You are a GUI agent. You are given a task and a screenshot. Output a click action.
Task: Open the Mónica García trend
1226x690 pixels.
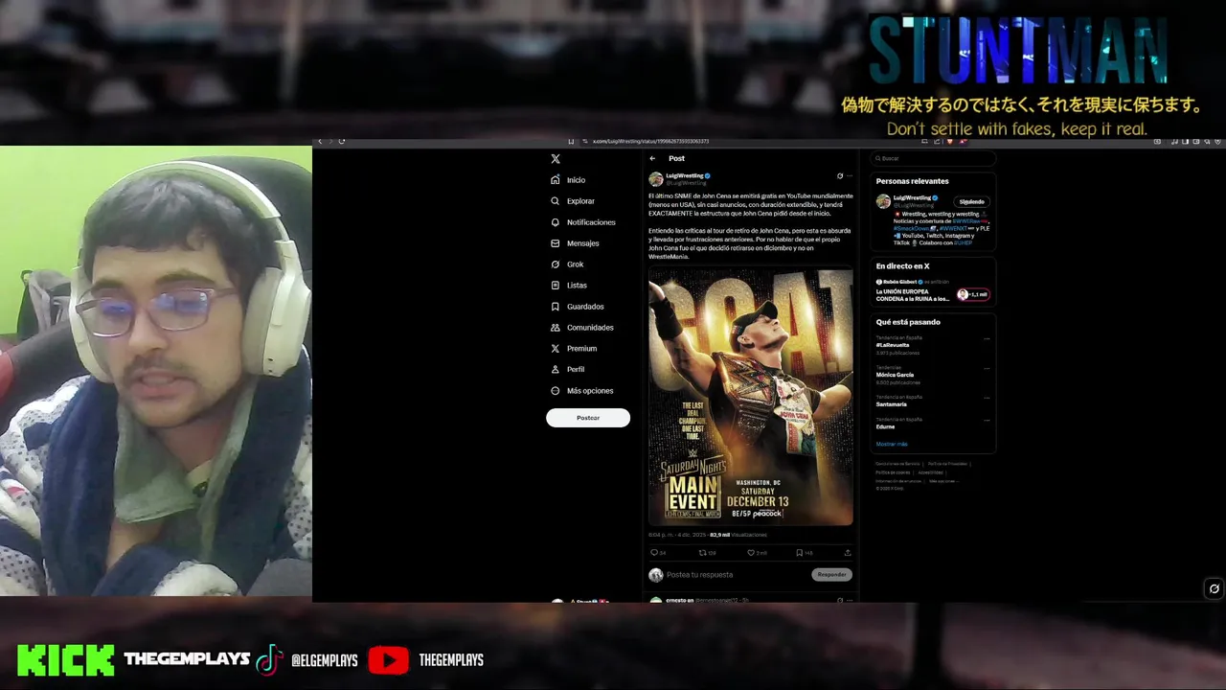[x=896, y=375]
